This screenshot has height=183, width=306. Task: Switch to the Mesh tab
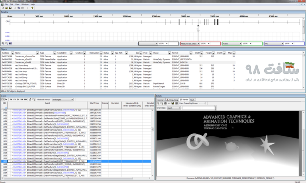click(x=192, y=100)
